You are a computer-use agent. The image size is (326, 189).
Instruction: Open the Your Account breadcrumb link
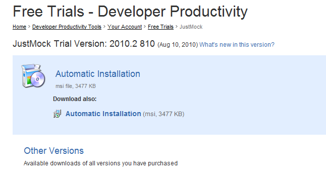coord(125,27)
